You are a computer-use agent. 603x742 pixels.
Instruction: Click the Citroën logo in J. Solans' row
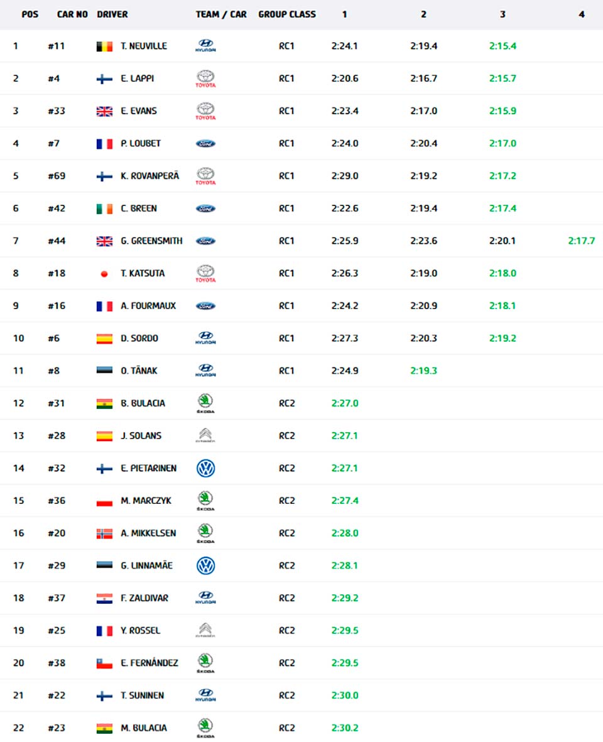(205, 435)
